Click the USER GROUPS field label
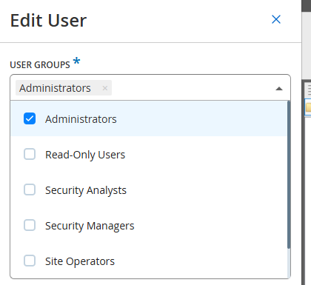The image size is (311, 285). tap(40, 65)
